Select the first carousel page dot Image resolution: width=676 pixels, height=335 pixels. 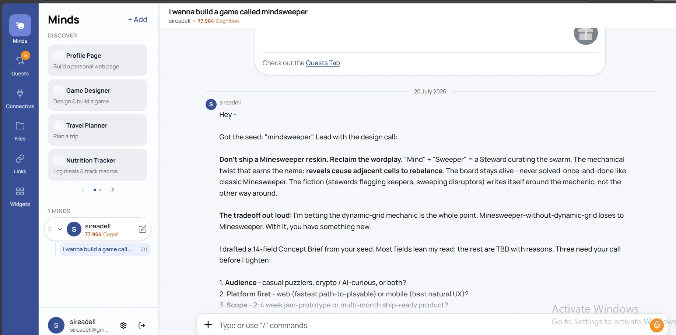pos(95,190)
